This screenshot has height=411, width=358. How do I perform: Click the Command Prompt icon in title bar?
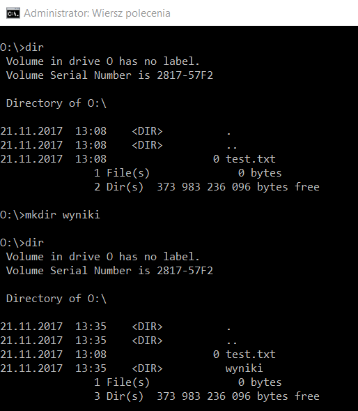[13, 13]
